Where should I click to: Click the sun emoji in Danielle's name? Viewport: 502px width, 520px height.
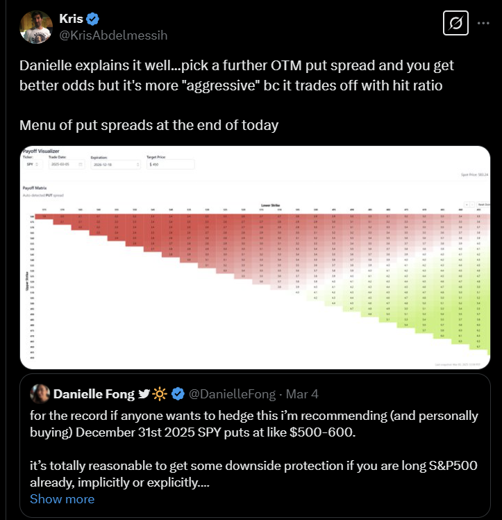(160, 393)
